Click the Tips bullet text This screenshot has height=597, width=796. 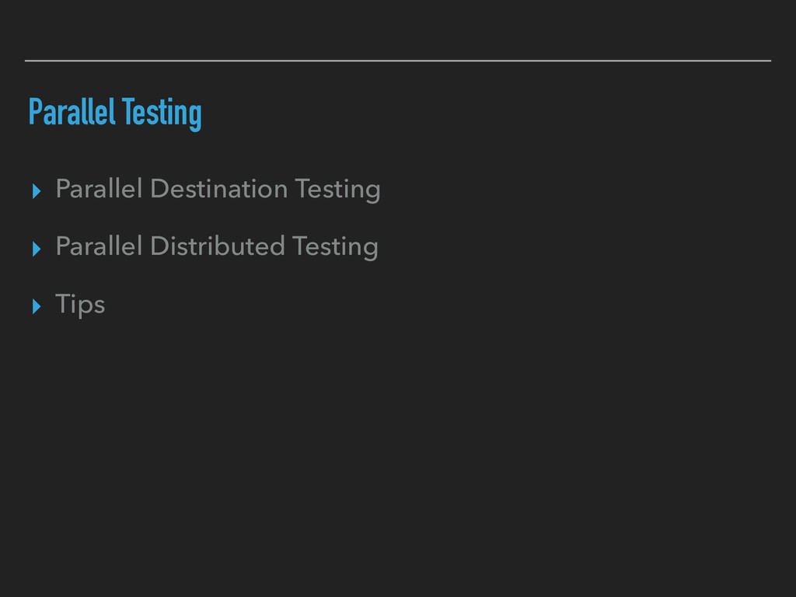[x=80, y=305]
